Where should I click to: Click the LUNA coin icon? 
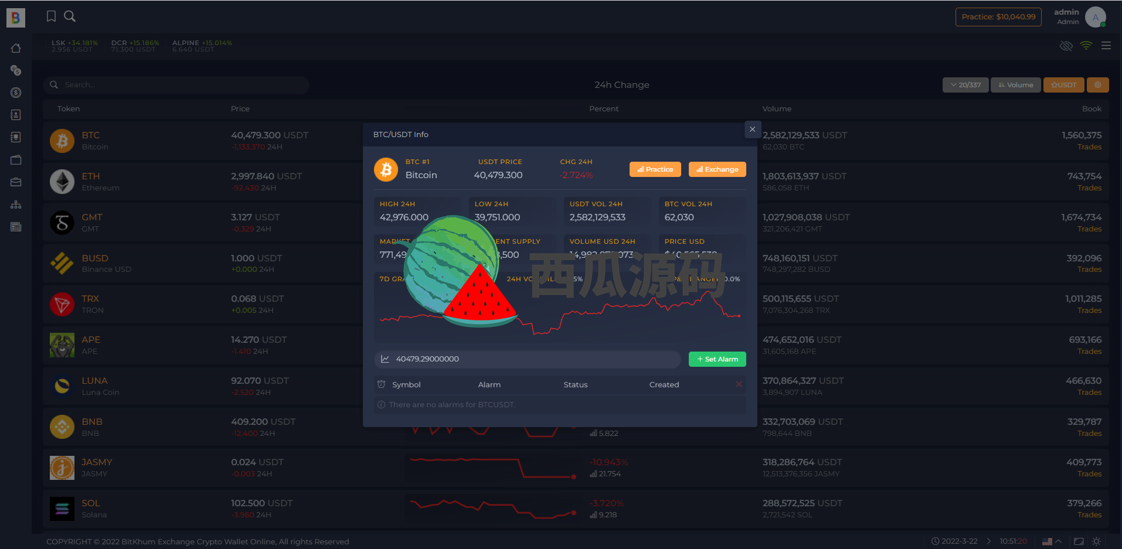pos(62,386)
